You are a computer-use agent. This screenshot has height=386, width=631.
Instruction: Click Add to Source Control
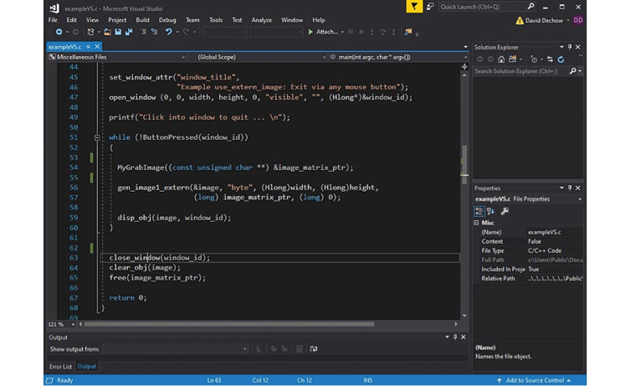point(535,380)
